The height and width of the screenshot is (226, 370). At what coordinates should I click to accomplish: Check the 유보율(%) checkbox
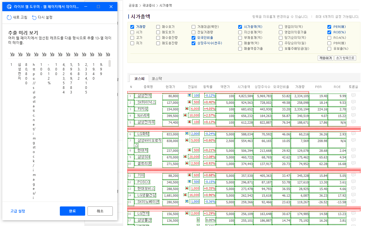coord(329,49)
